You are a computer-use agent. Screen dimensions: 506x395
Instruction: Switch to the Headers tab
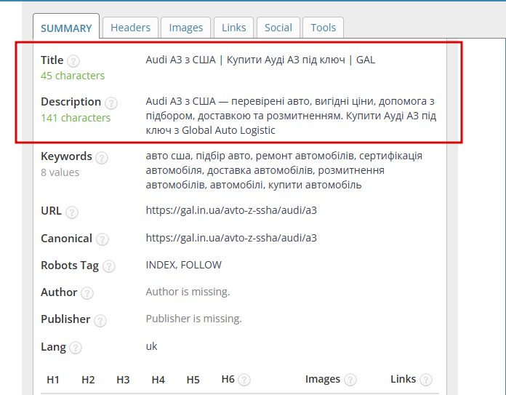pos(130,28)
